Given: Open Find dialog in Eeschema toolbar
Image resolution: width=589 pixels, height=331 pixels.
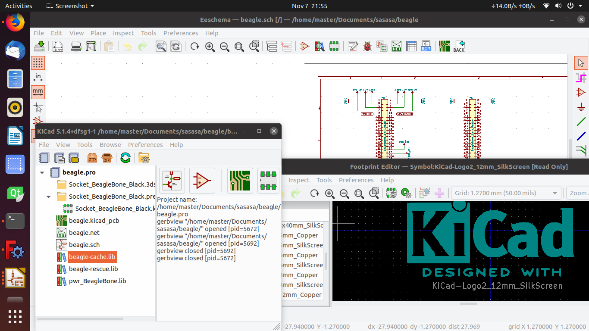Looking at the screenshot, I should (x=161, y=46).
